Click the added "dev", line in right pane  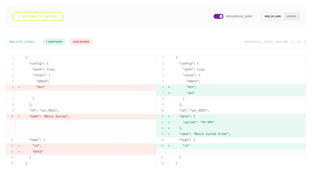(231, 87)
